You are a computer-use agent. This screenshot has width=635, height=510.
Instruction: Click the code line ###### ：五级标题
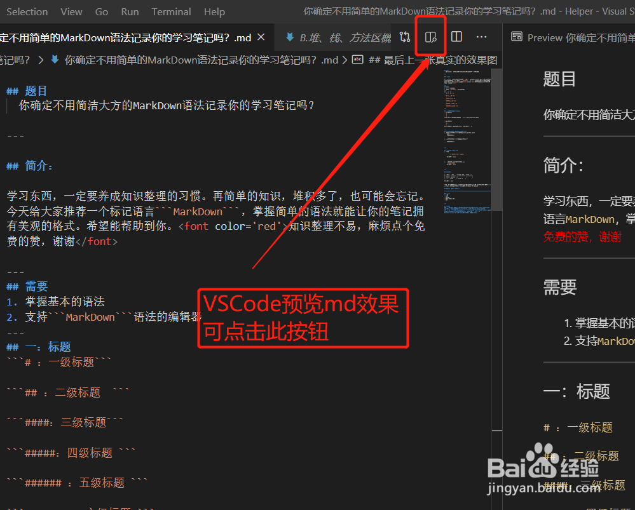pyautogui.click(x=77, y=483)
